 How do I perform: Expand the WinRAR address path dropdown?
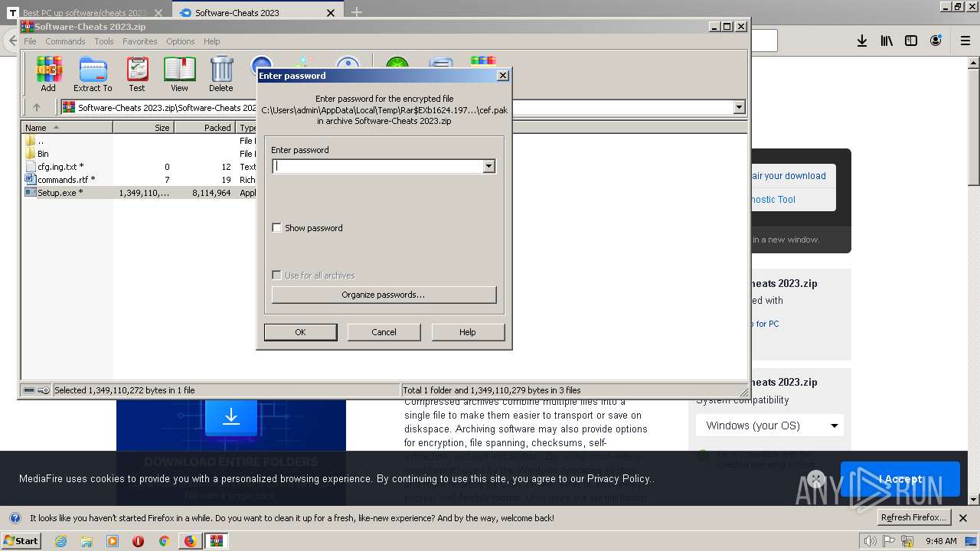tap(739, 107)
